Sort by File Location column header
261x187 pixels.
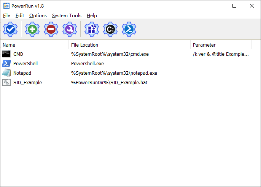(129, 45)
